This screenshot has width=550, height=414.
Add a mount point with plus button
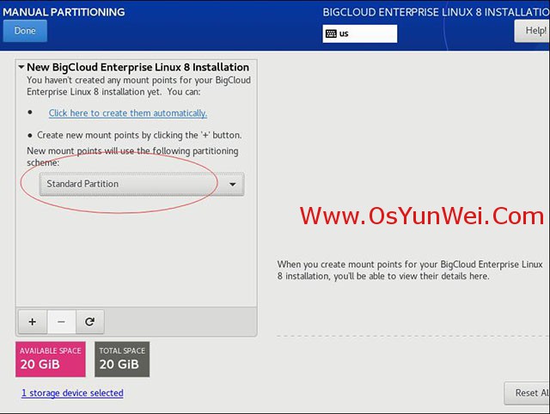[33, 321]
